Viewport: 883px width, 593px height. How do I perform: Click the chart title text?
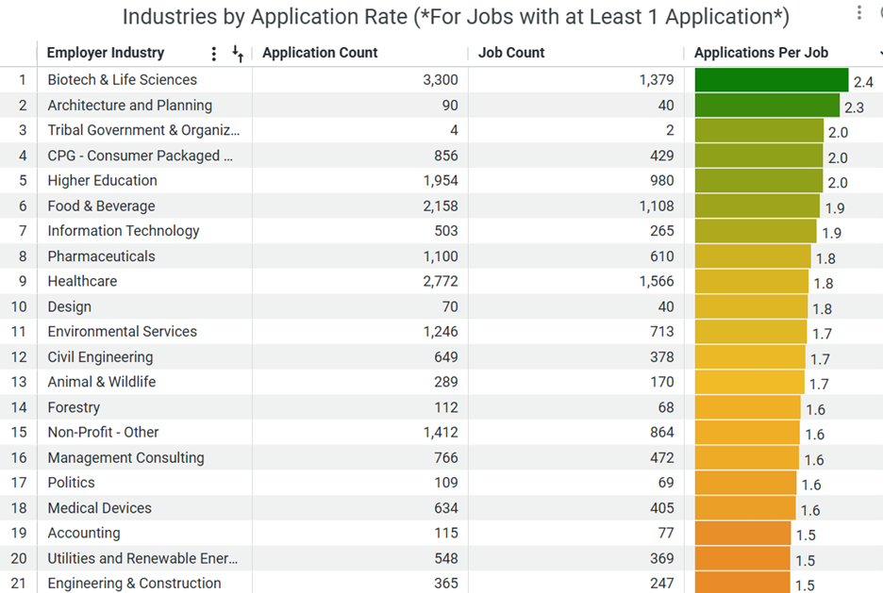point(456,17)
